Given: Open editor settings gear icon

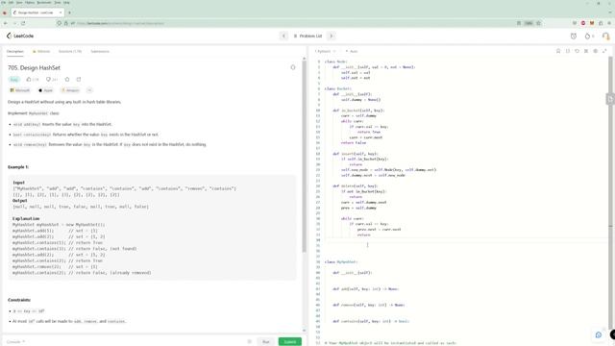Looking at the screenshot, I should click(x=596, y=51).
